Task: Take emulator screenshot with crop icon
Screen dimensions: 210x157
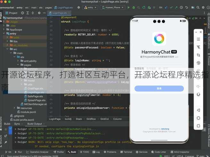Action: pos(198,55)
